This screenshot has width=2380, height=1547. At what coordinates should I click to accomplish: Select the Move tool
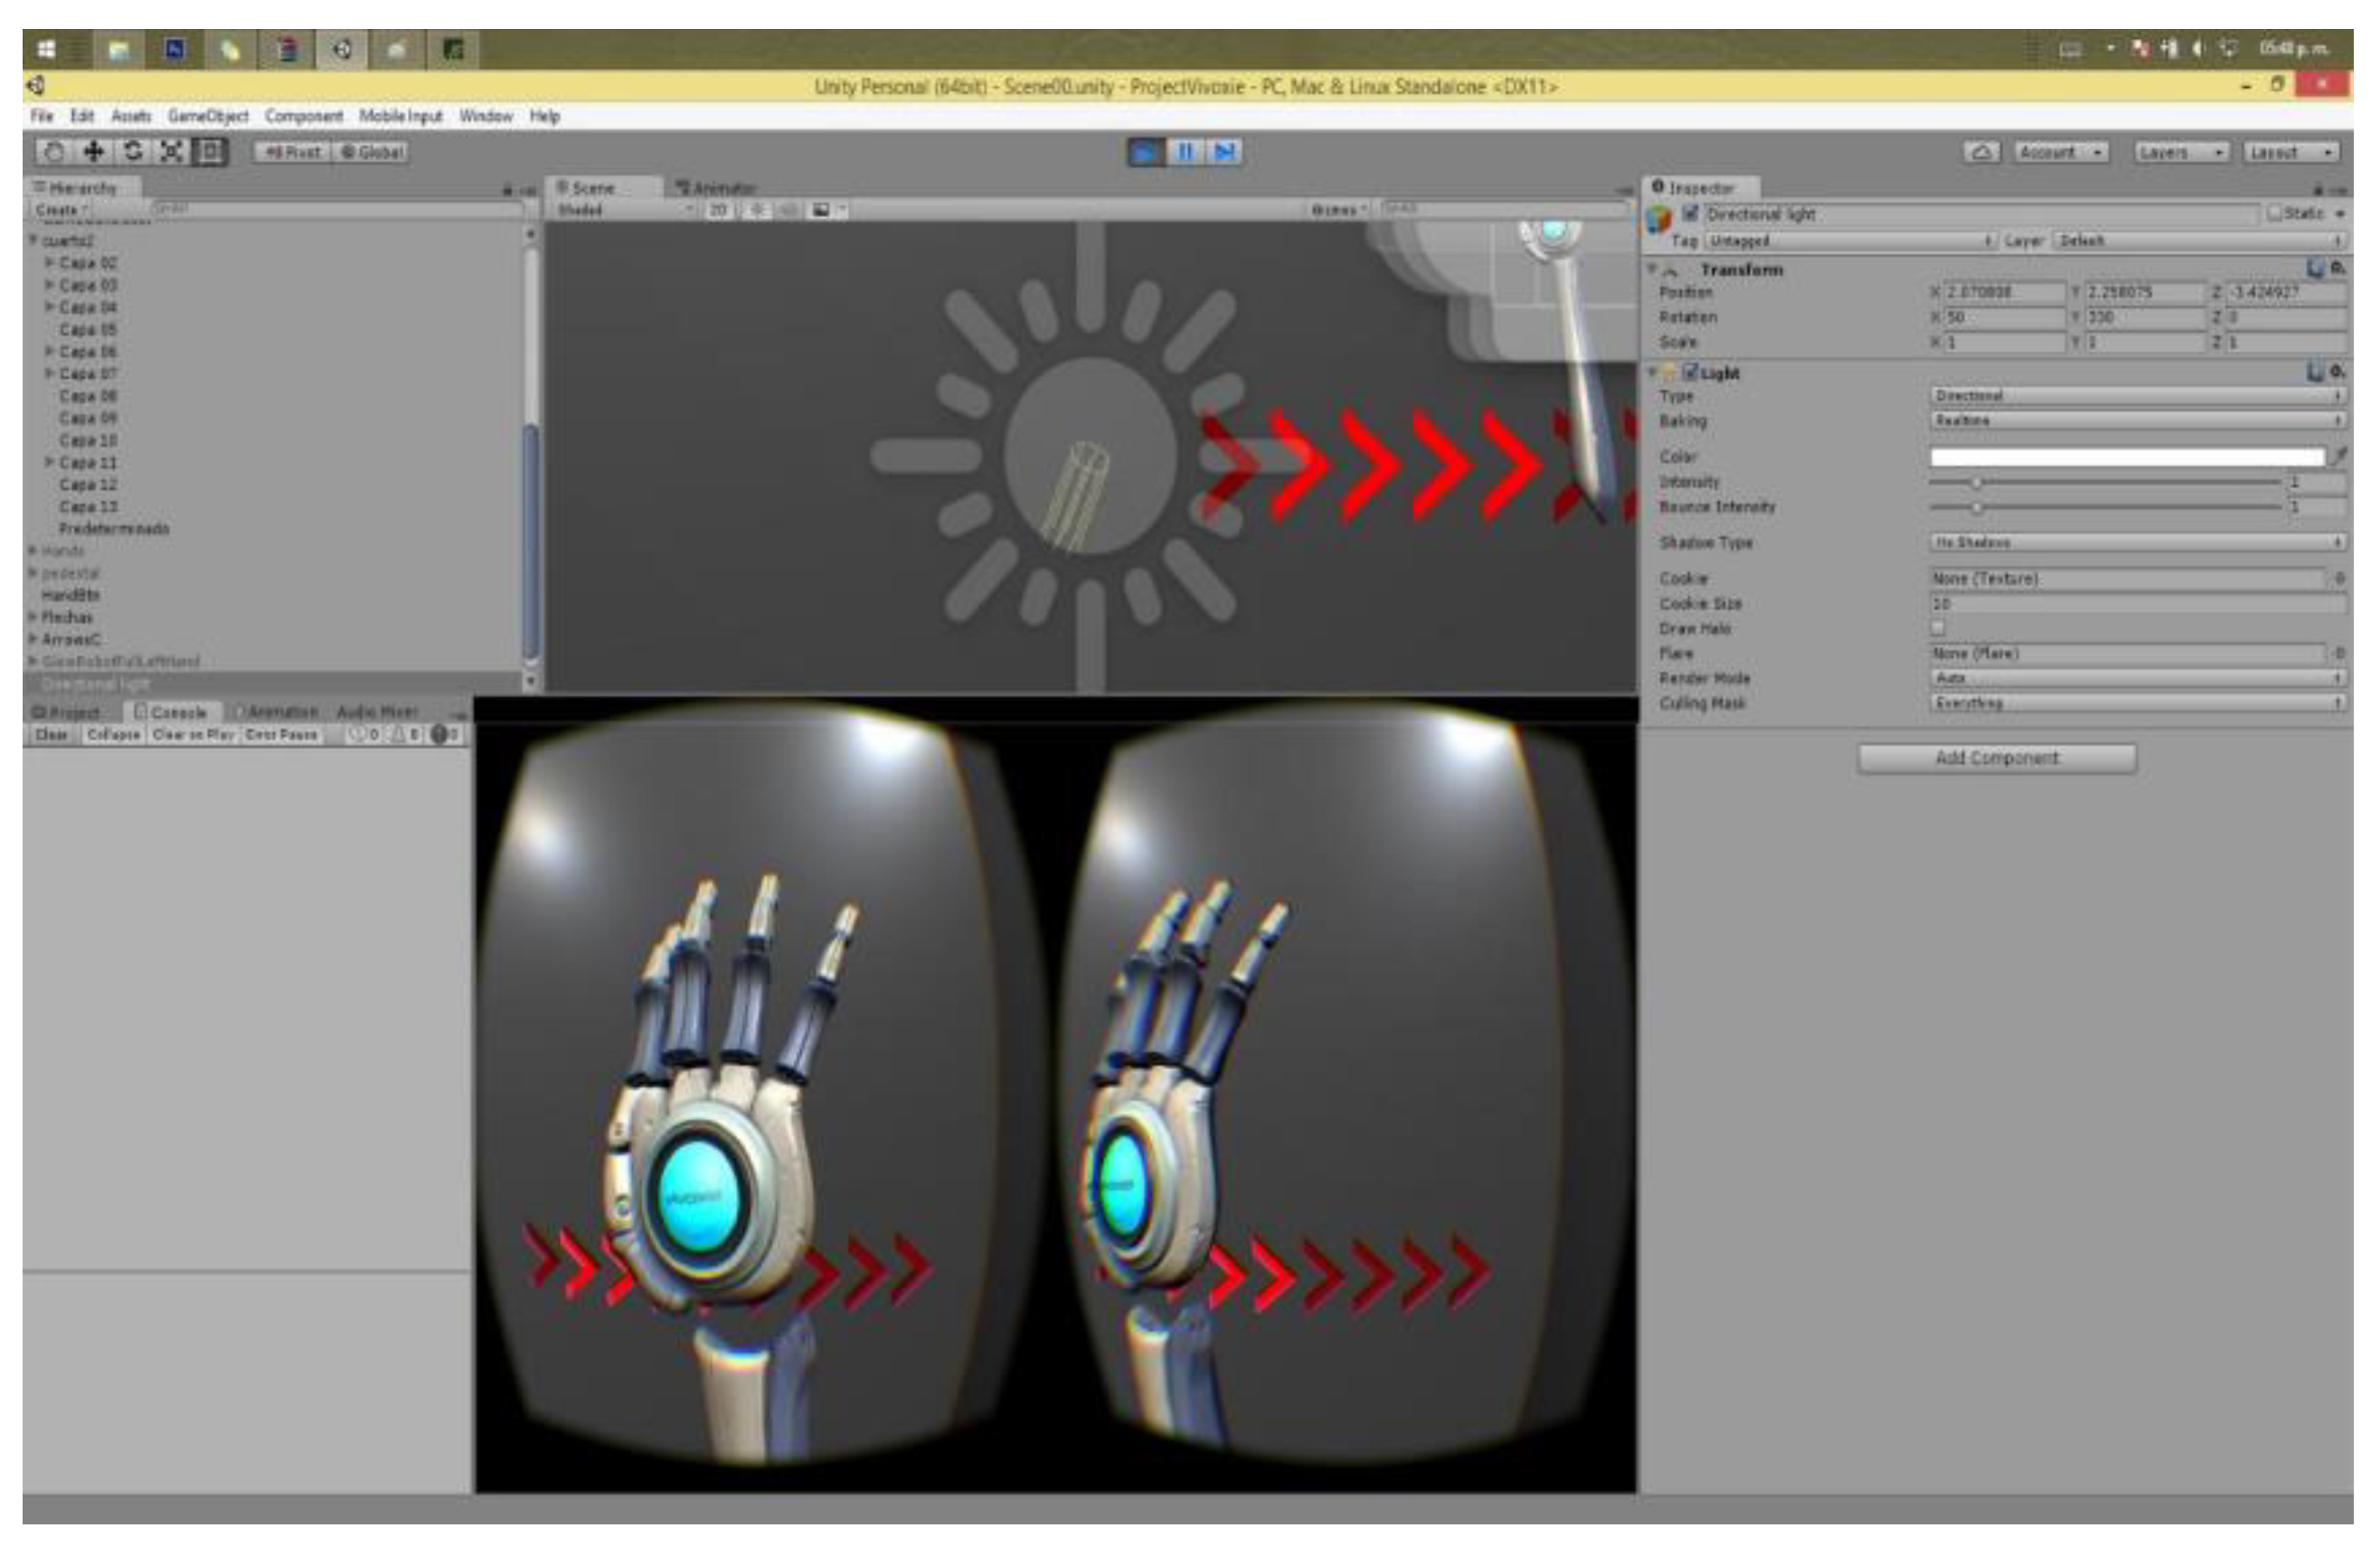click(x=93, y=151)
